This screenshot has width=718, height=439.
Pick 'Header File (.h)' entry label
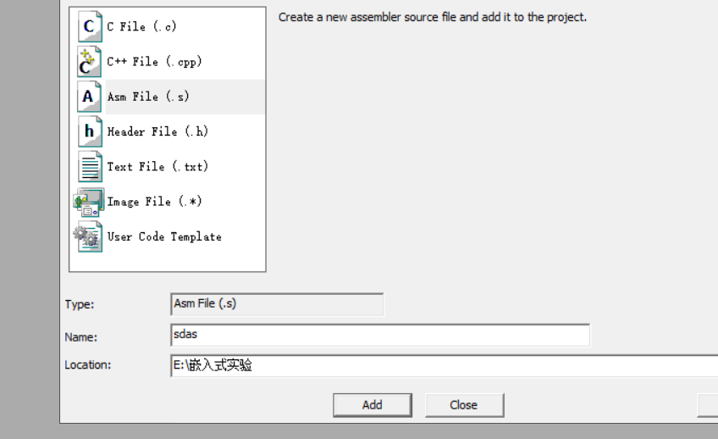click(x=157, y=131)
